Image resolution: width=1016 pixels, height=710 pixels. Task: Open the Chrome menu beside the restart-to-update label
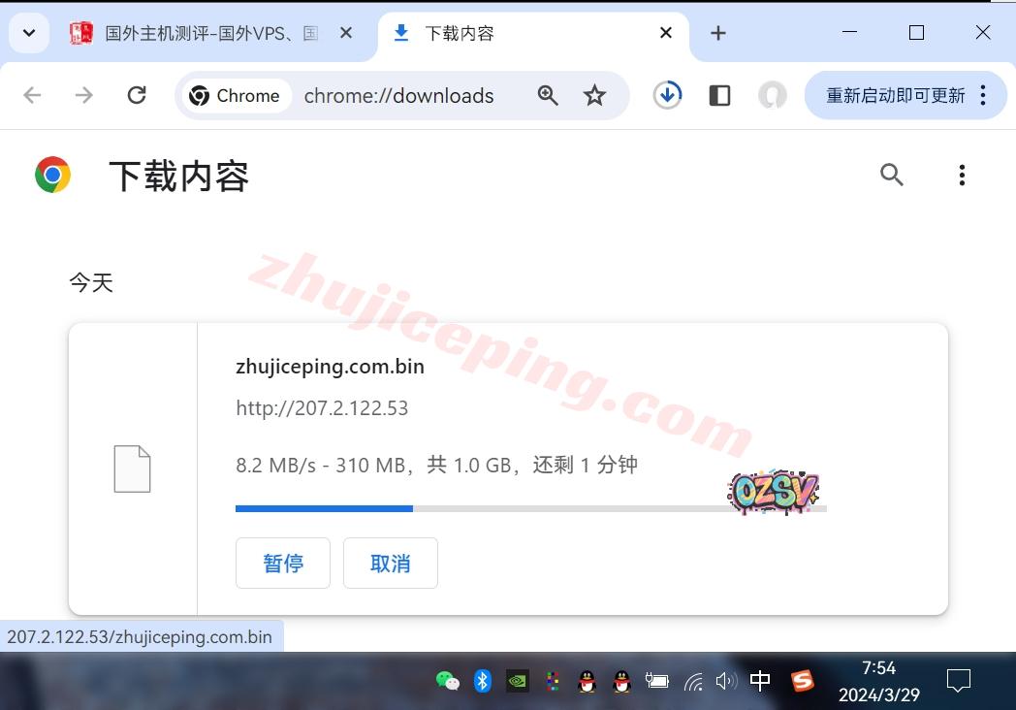coord(983,95)
